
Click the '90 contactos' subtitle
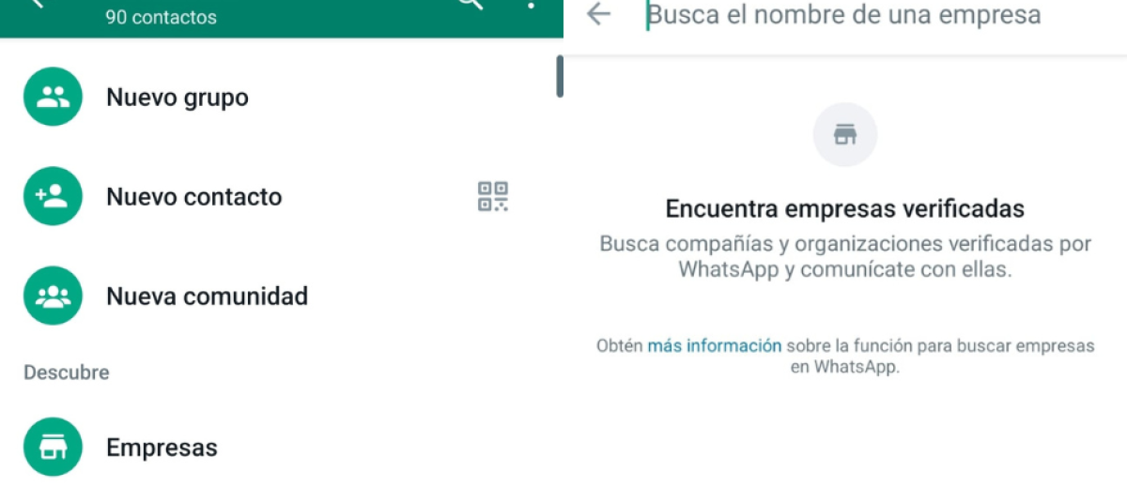[161, 17]
